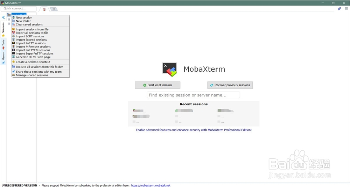
Task: Click MobaXterm title bar app icon
Action: 2,3
